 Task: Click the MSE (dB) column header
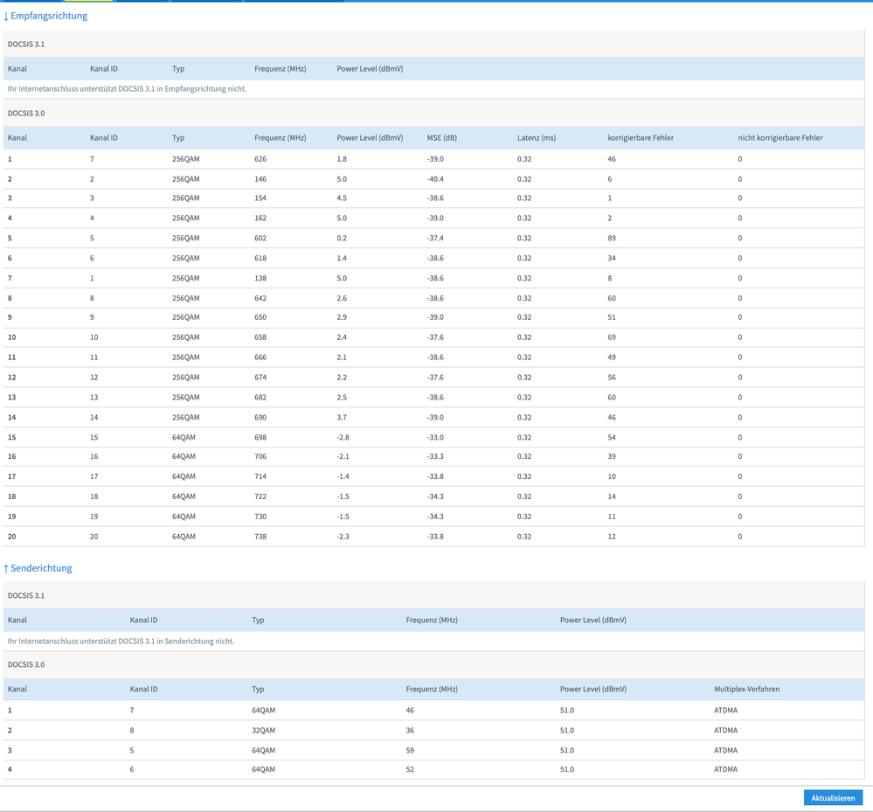pyautogui.click(x=441, y=138)
